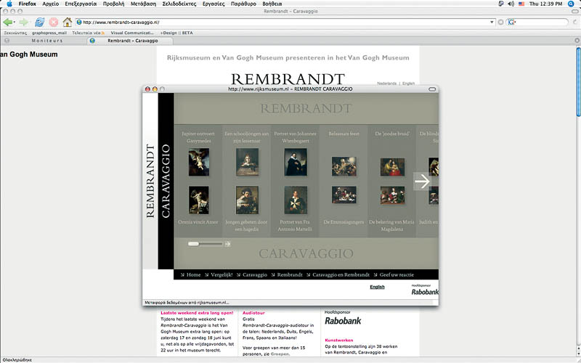The image size is (581, 363).
Task: Click the Belsazars feest painting thumbnail
Action: pyautogui.click(x=344, y=166)
